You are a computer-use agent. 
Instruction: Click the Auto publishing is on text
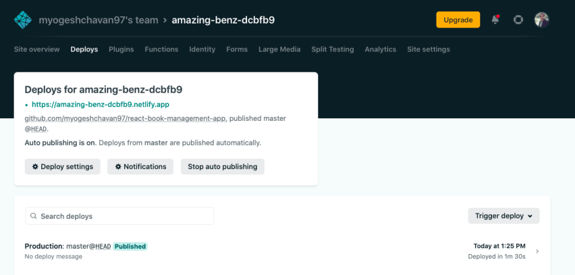[x=59, y=142]
